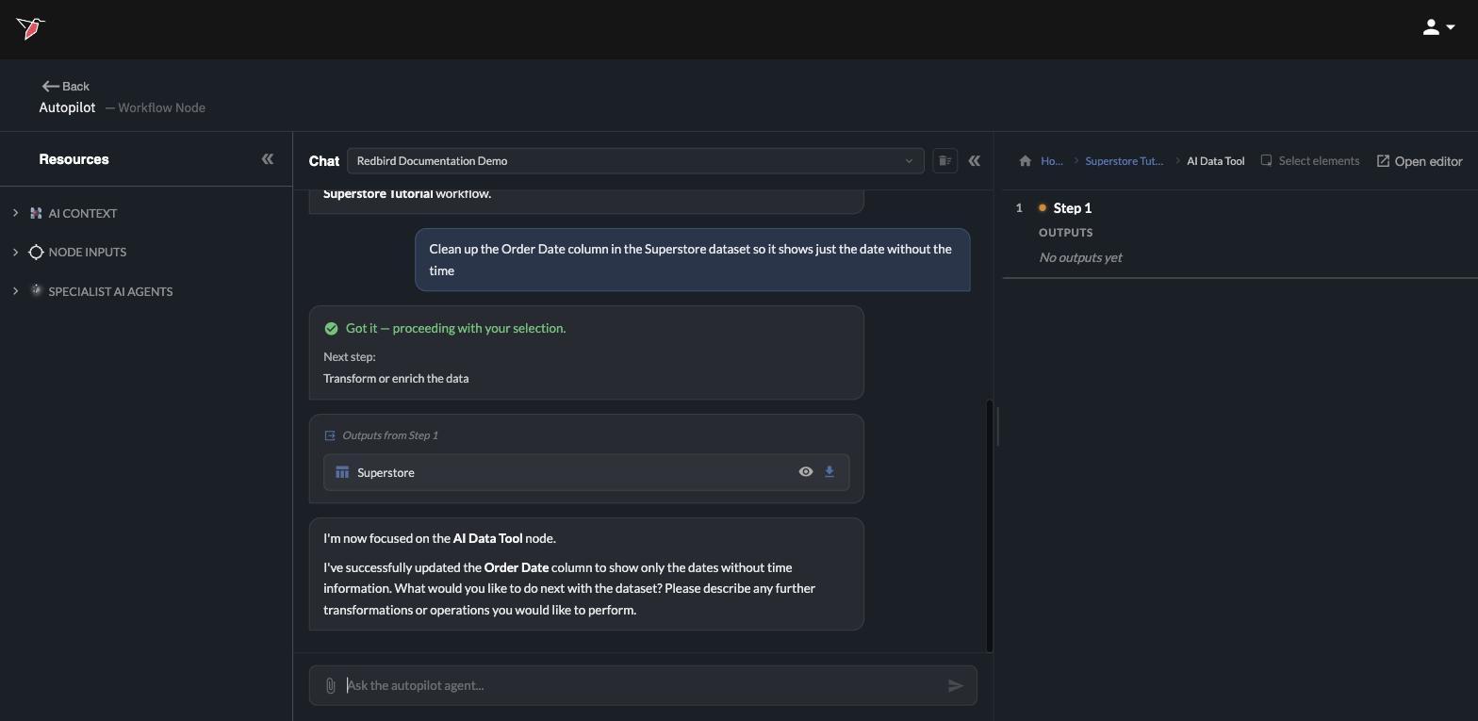This screenshot has height=721, width=1478.
Task: Click the clear chat history icon
Action: click(944, 160)
